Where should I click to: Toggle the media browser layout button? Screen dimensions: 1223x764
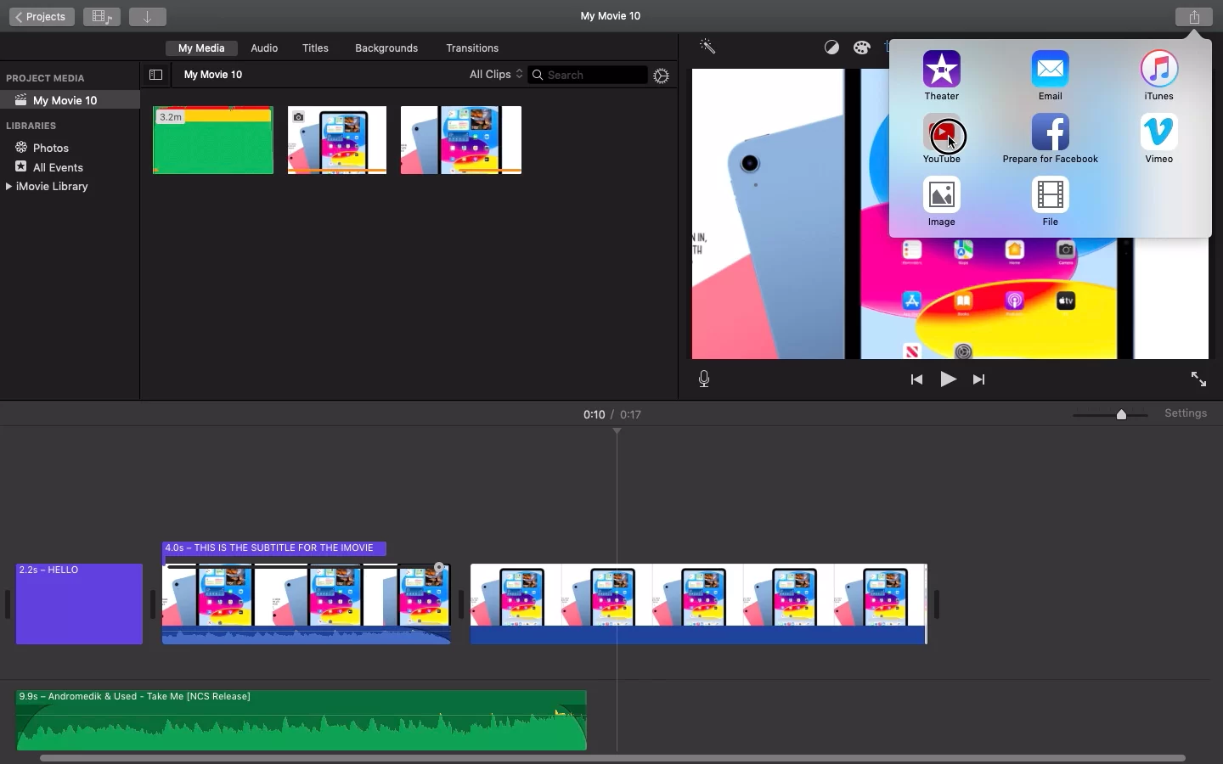tap(102, 17)
